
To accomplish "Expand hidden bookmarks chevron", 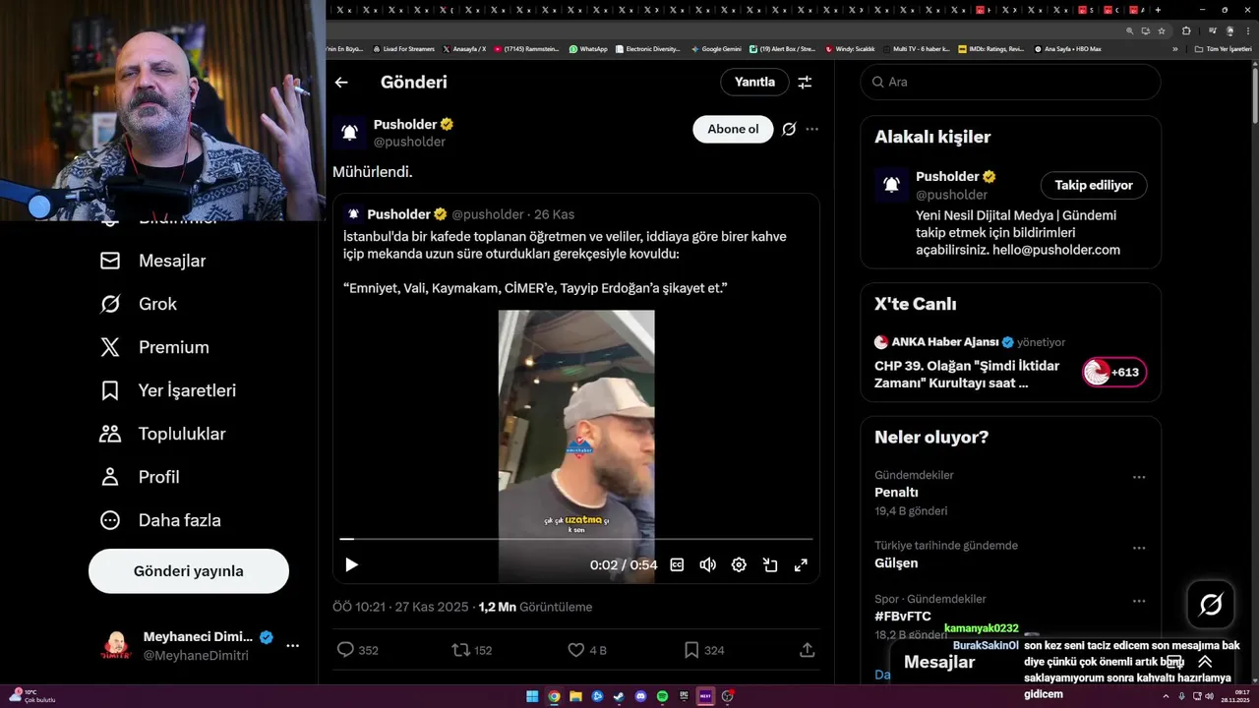I will 1174,48.
